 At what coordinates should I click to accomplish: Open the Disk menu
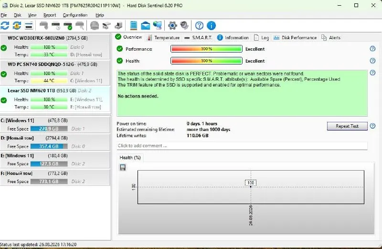coord(17,15)
